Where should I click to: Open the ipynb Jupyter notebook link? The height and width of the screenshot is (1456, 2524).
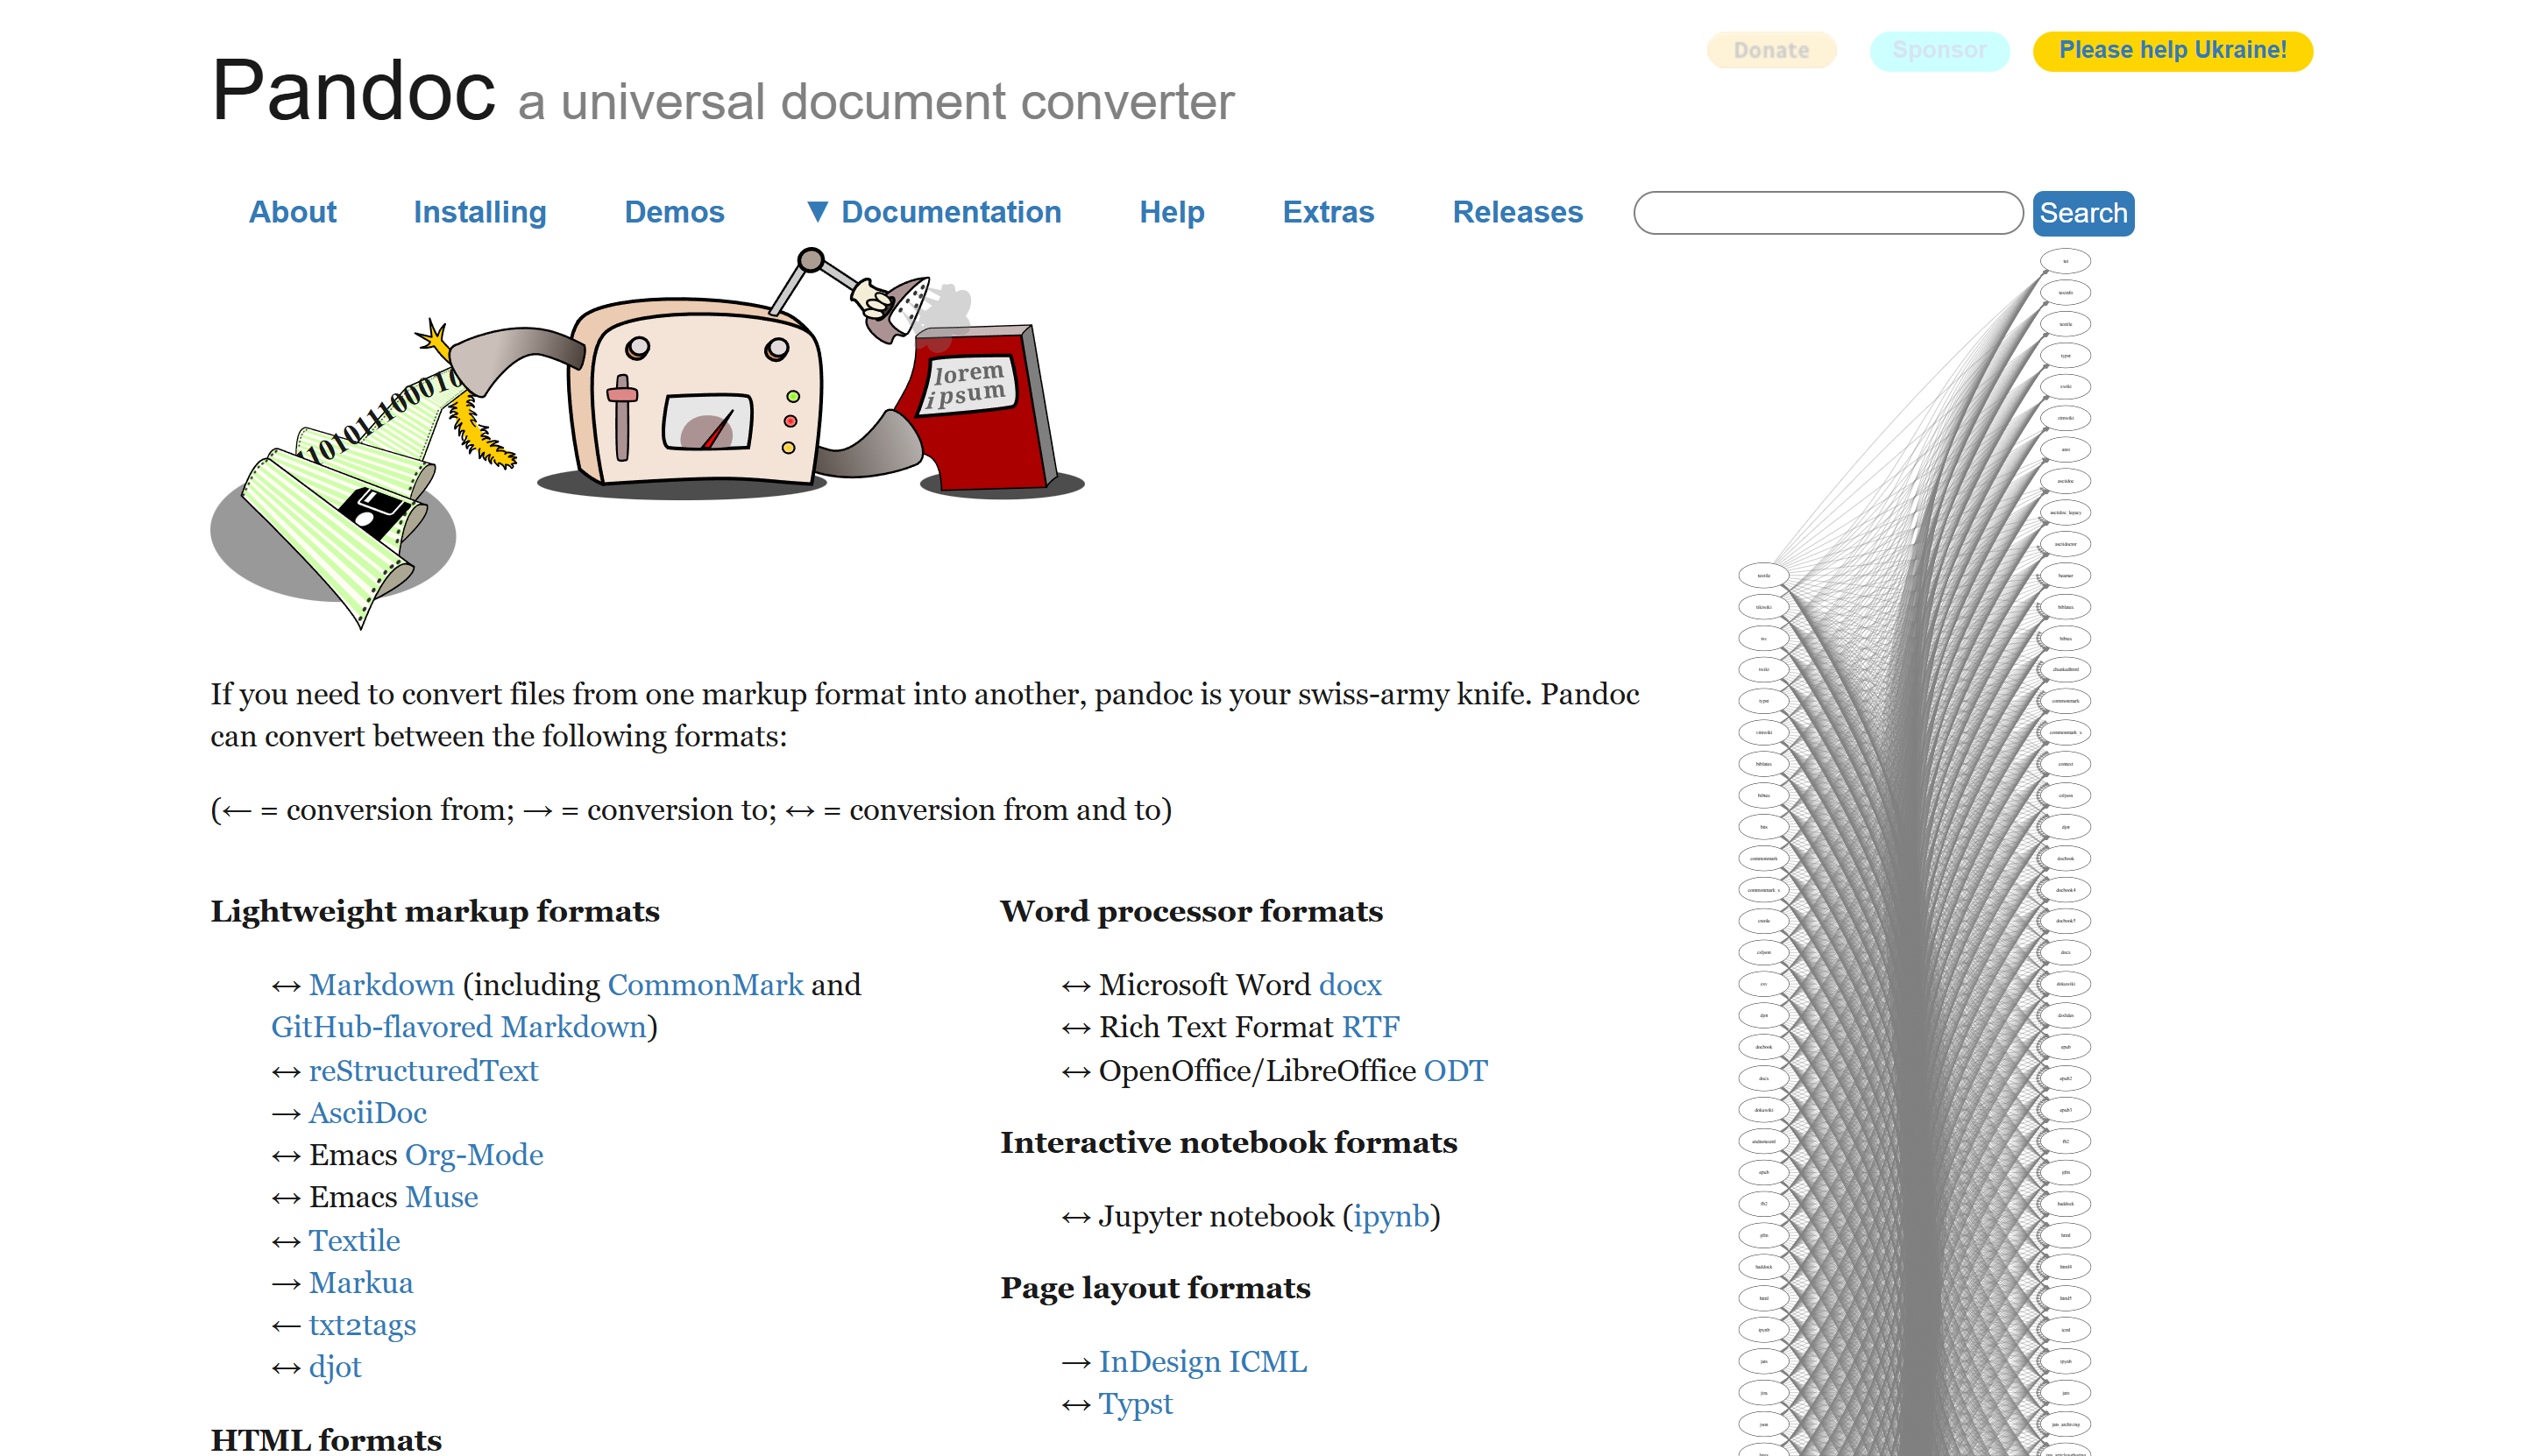(x=1391, y=1217)
